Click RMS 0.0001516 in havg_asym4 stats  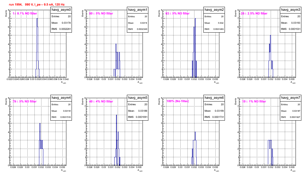(61, 117)
